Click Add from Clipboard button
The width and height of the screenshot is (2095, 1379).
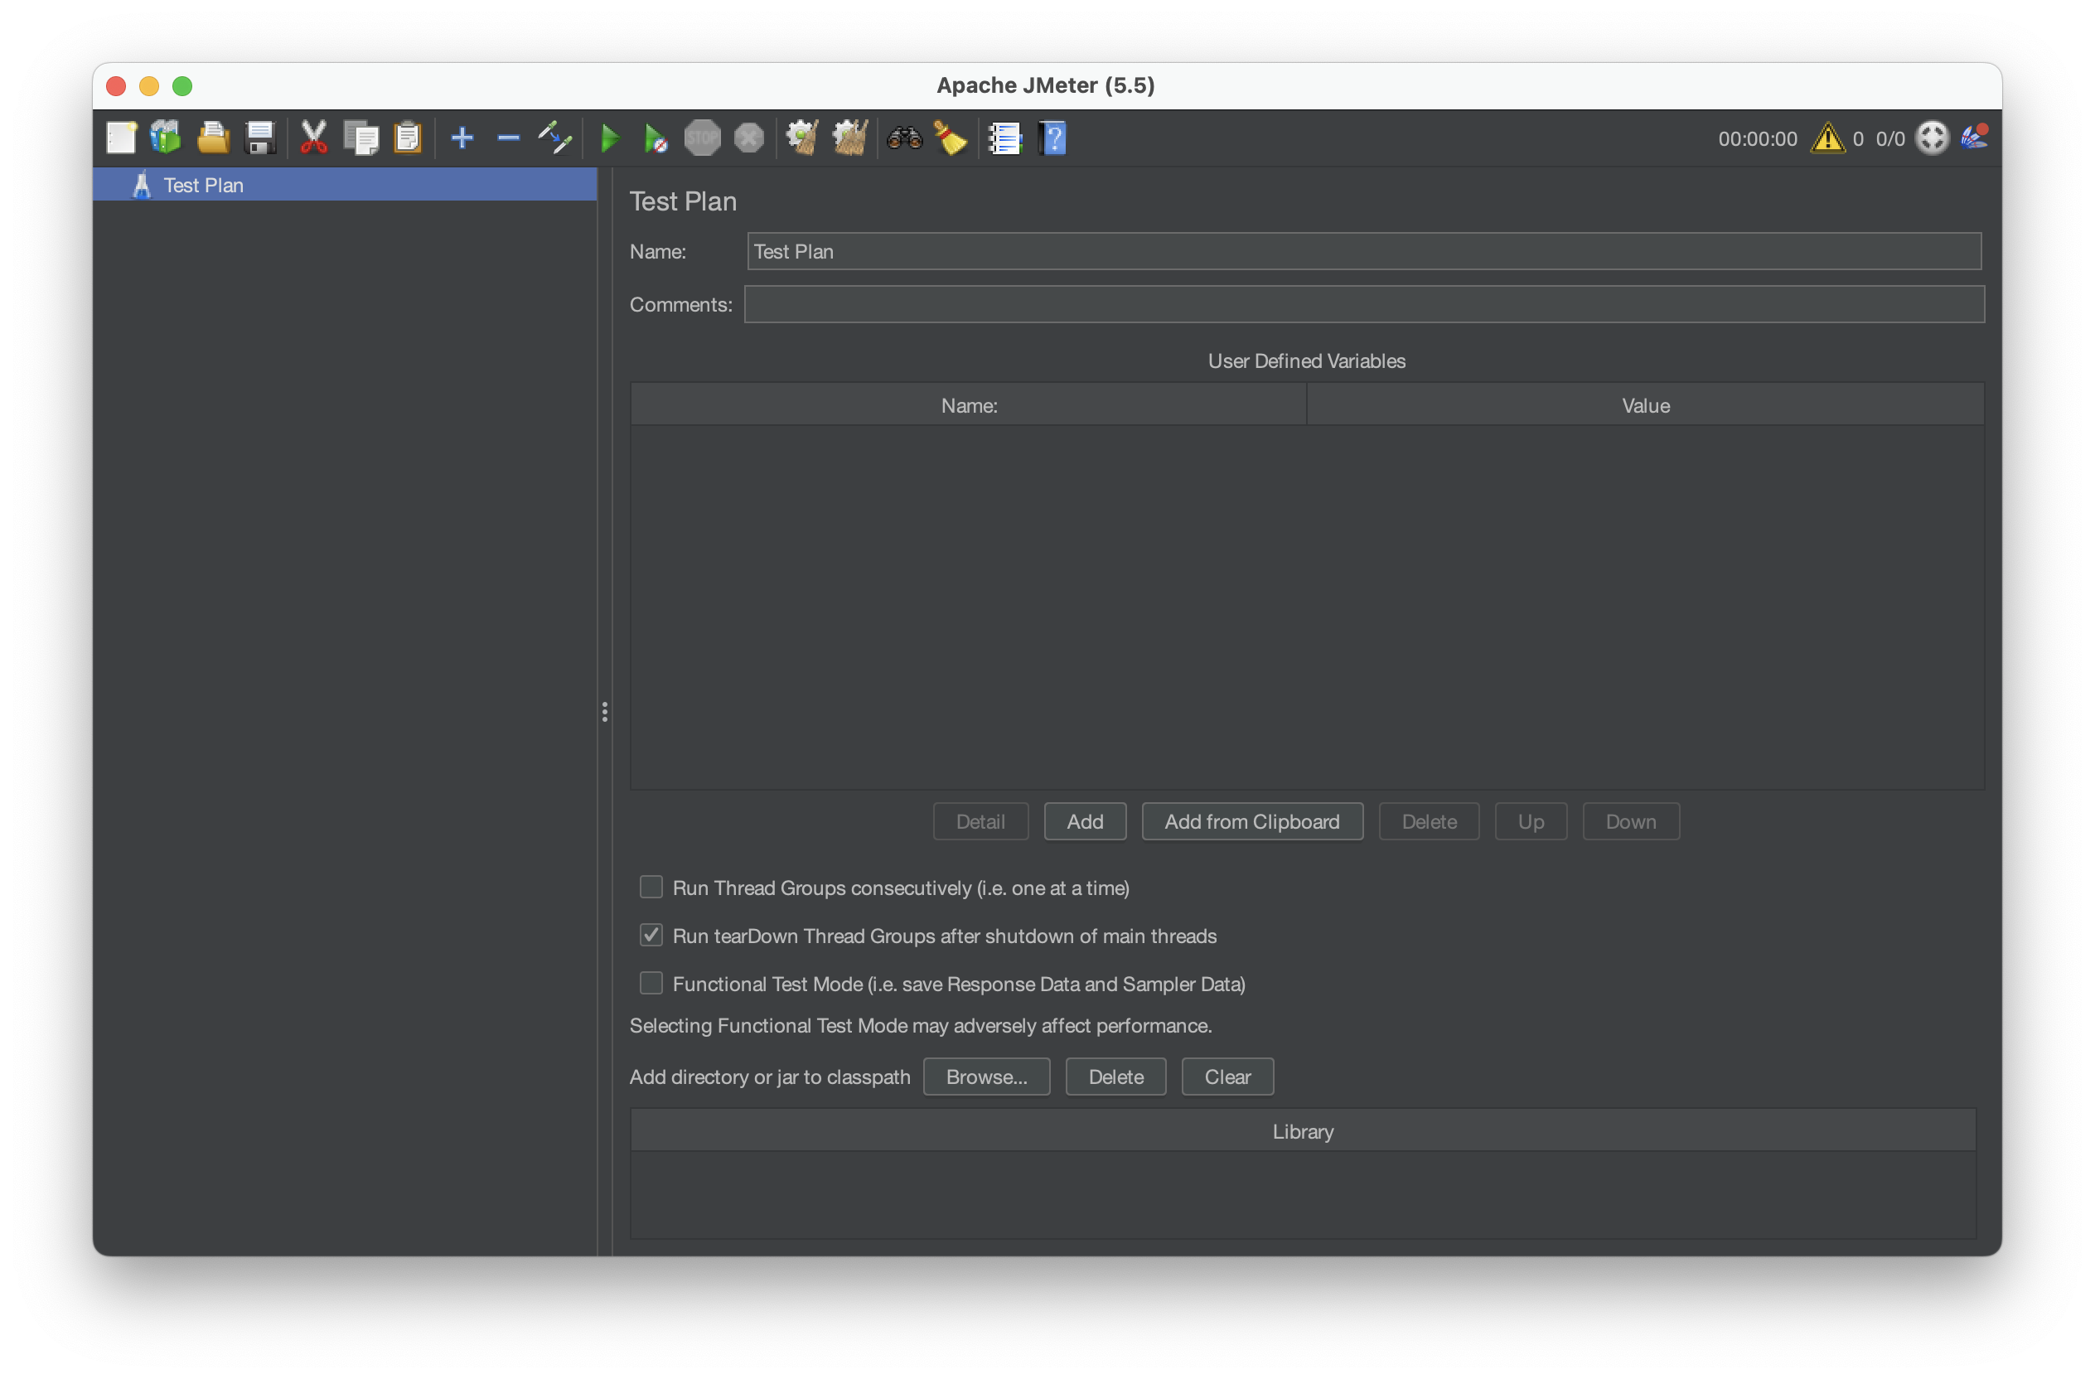coord(1252,821)
